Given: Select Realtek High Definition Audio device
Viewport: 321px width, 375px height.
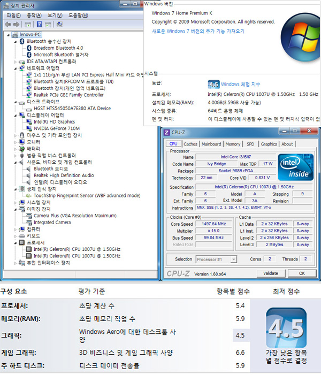Looking at the screenshot, I should tap(64, 175).
